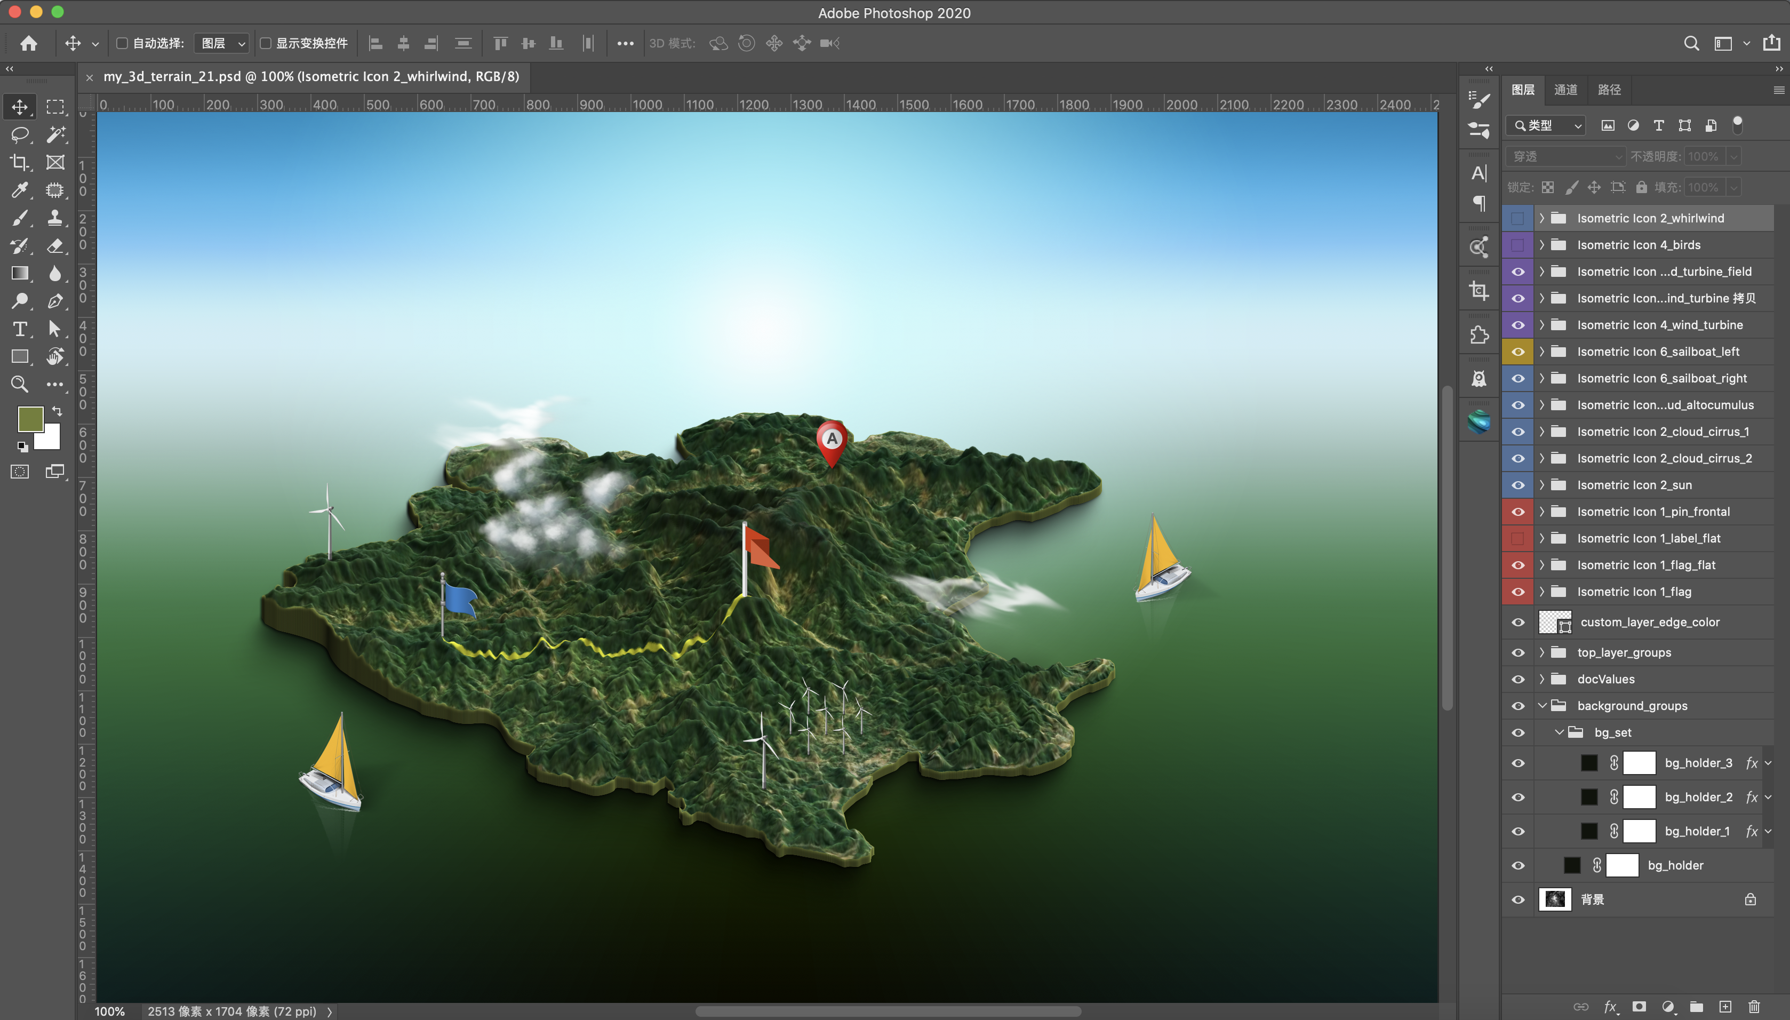Enable the auto-select checkbox
The image size is (1790, 1020).
coord(122,43)
